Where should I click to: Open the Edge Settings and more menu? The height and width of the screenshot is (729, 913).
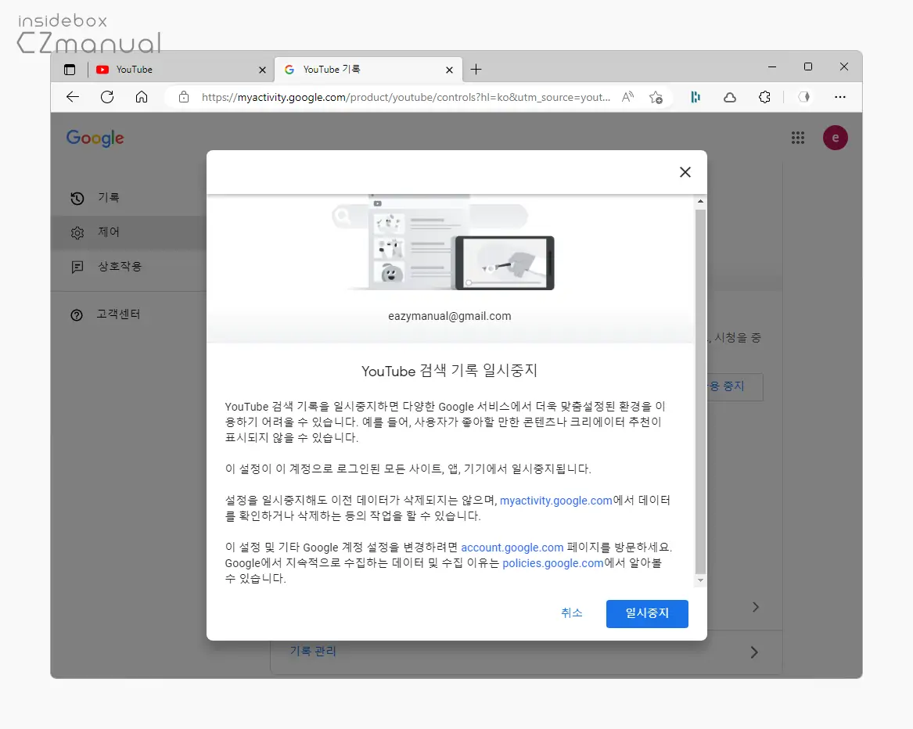coord(840,97)
